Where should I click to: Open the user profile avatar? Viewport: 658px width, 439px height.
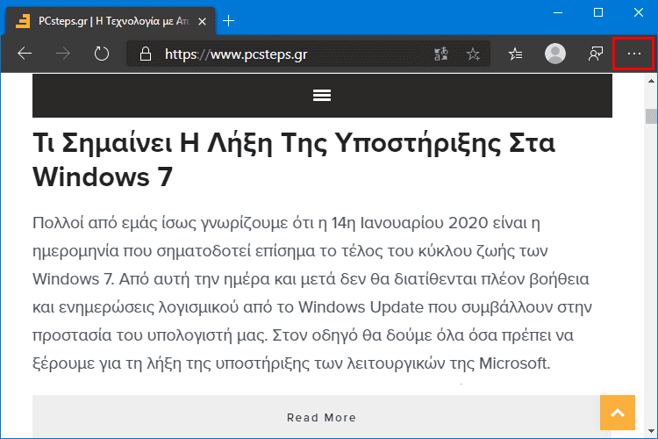[554, 54]
